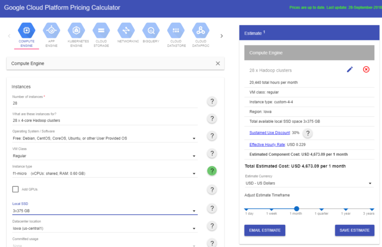Enable the Add GPUs checkbox
The width and height of the screenshot is (382, 247).
tap(16, 189)
